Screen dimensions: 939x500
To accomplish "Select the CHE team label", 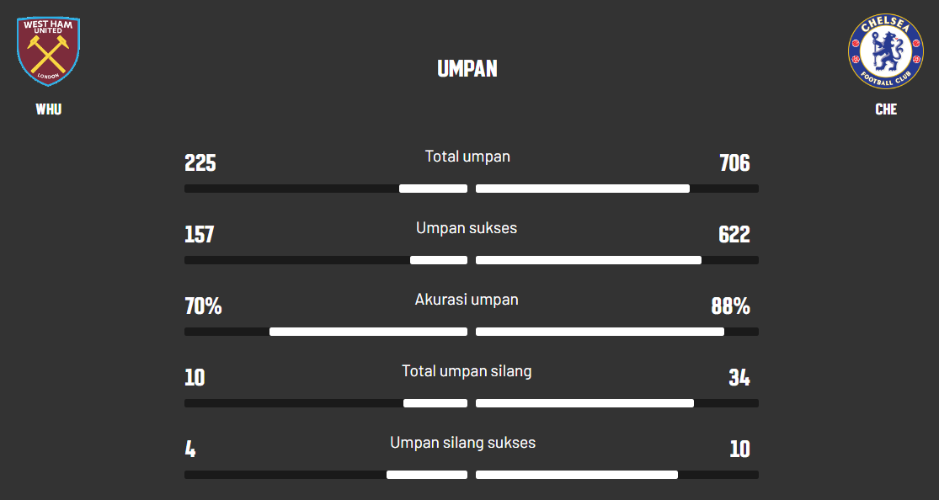I will point(886,109).
